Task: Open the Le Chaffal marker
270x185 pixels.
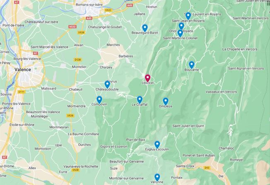Action: pyautogui.click(x=140, y=100)
